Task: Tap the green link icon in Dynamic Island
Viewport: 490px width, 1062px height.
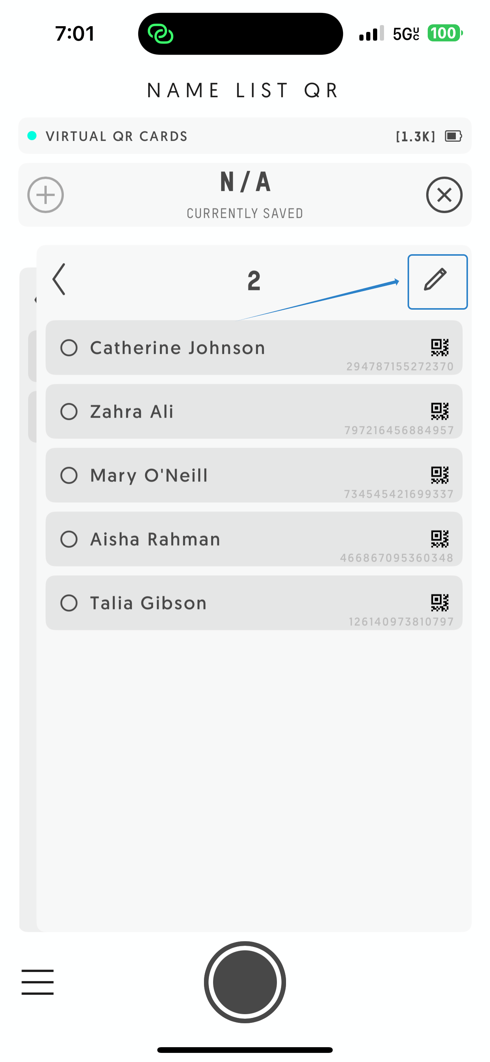Action: coord(160,33)
